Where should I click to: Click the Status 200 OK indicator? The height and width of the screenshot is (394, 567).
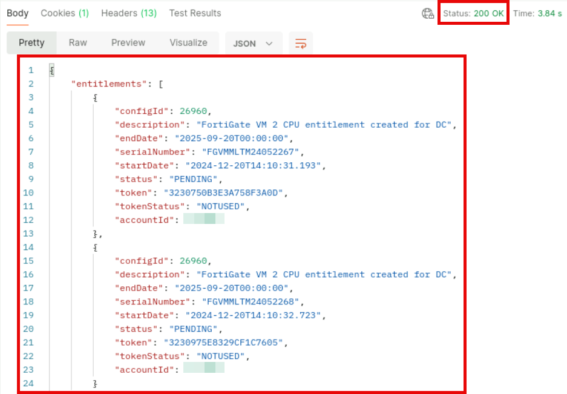pyautogui.click(x=473, y=13)
